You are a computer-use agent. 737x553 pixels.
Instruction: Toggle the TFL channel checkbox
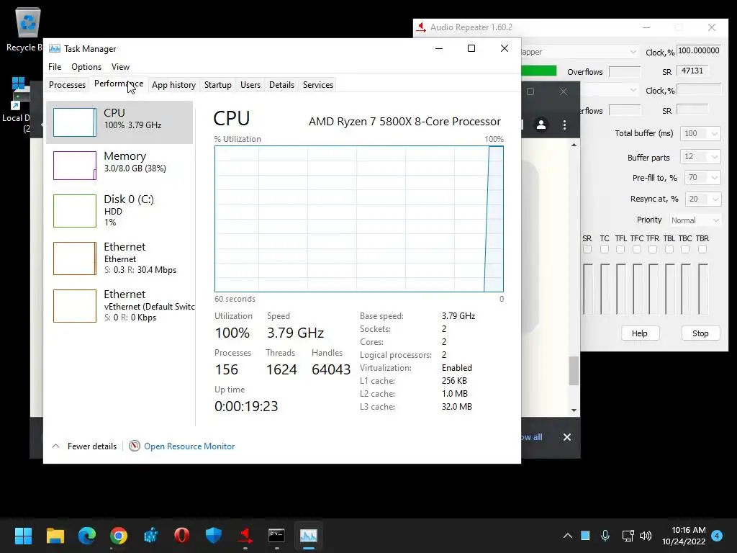tap(620, 249)
